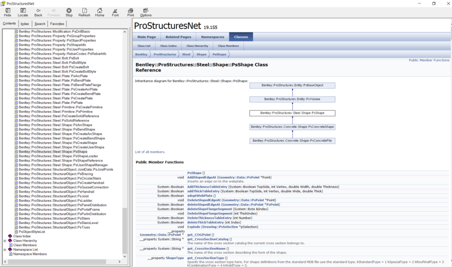The image size is (452, 267).
Task: Click the Namespace Members page icon
Action: [10, 254]
